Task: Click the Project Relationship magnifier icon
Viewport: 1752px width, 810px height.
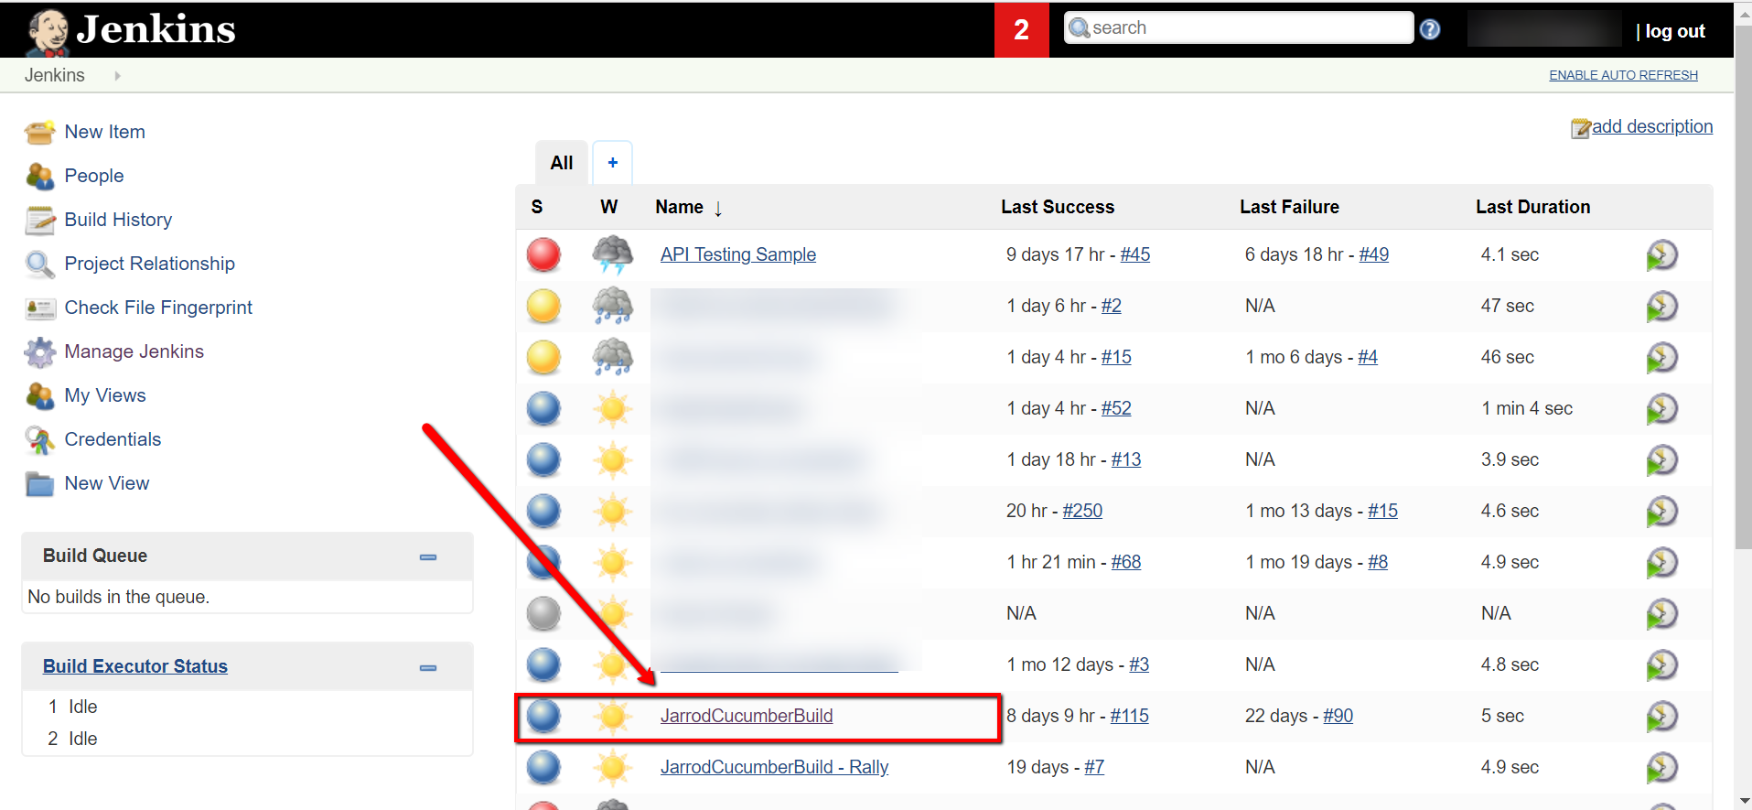Action: click(x=40, y=265)
